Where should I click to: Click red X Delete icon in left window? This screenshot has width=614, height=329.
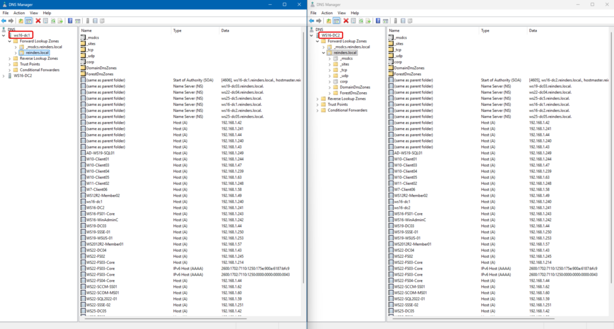click(38, 21)
